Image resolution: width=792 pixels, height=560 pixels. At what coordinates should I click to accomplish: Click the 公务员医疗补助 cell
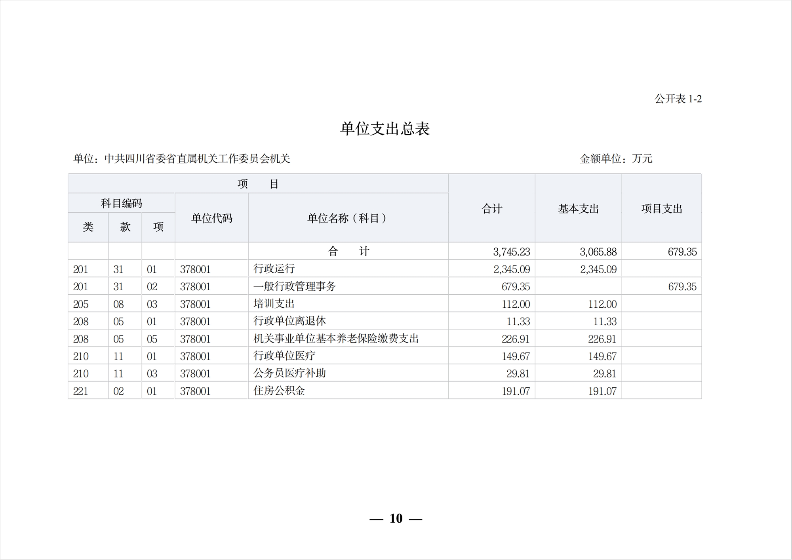click(x=289, y=373)
